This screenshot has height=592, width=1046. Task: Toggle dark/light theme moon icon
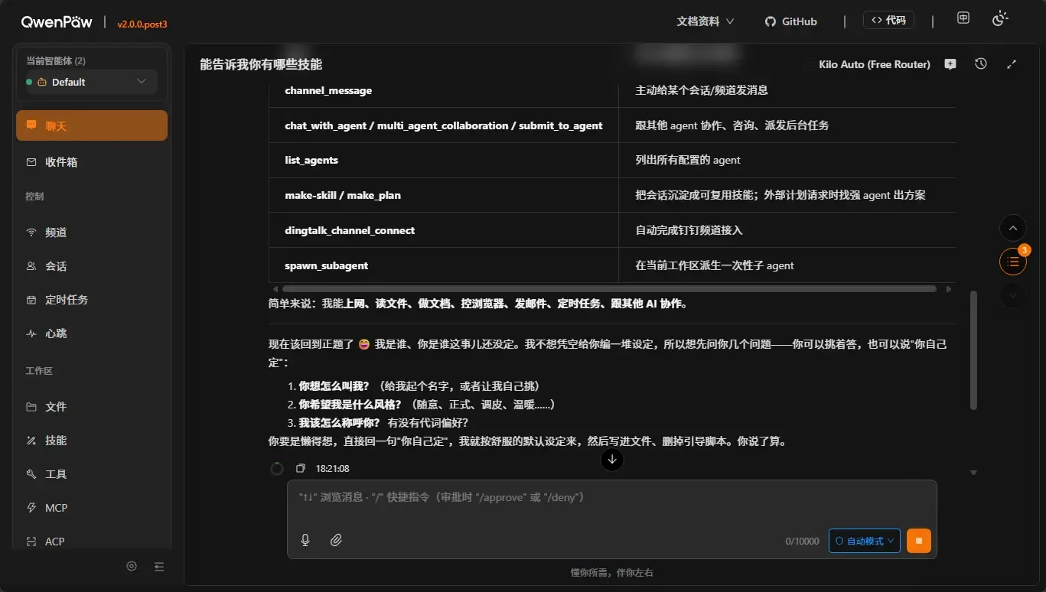click(x=1000, y=19)
